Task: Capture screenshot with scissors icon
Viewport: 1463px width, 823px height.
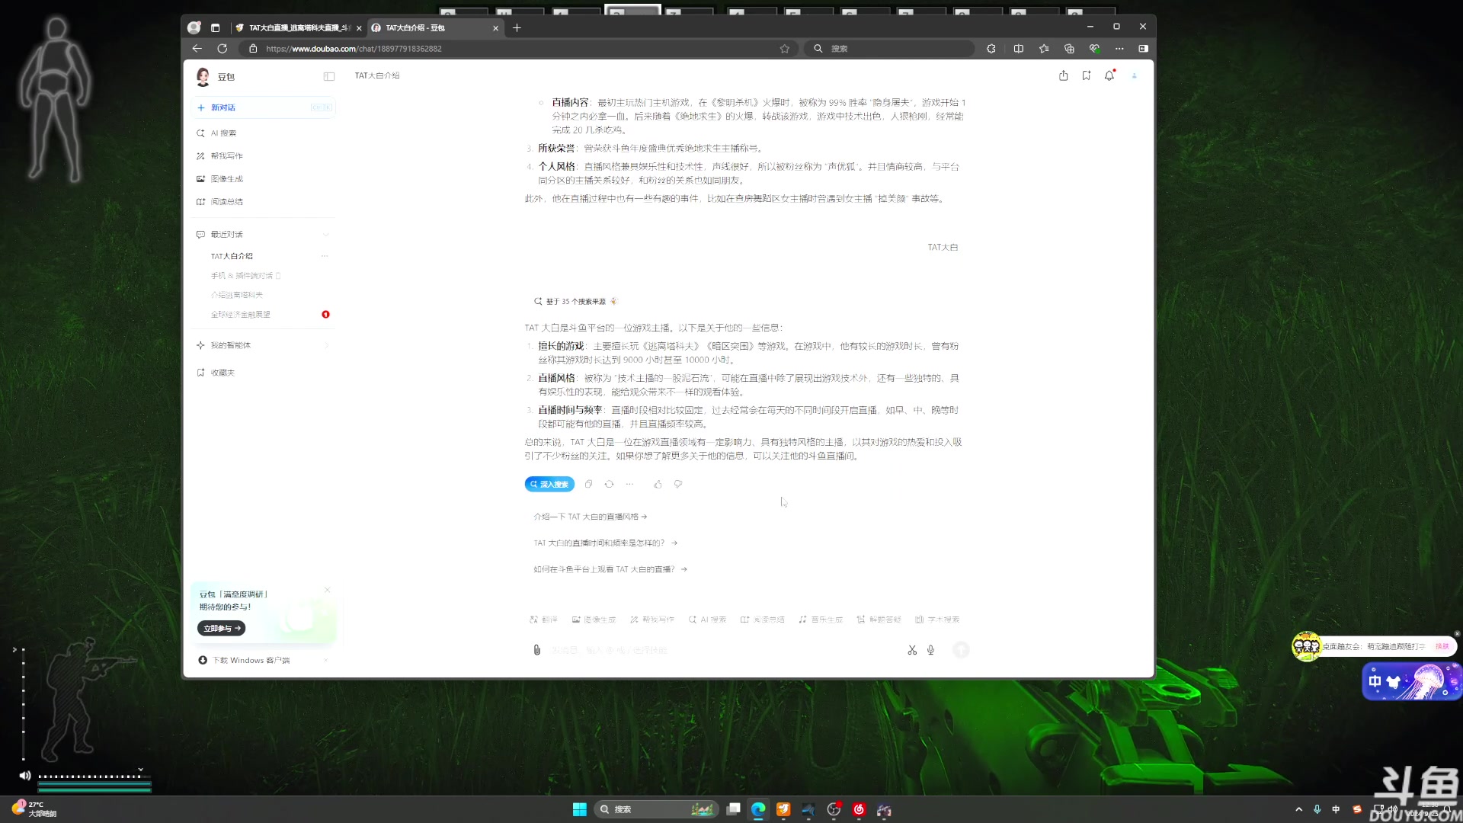Action: (912, 650)
